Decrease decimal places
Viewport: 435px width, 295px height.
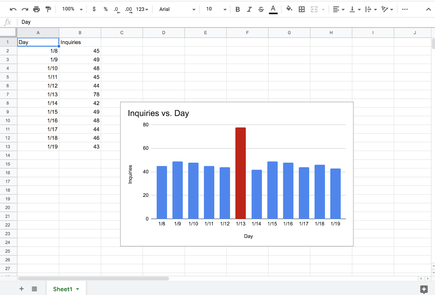116,9
